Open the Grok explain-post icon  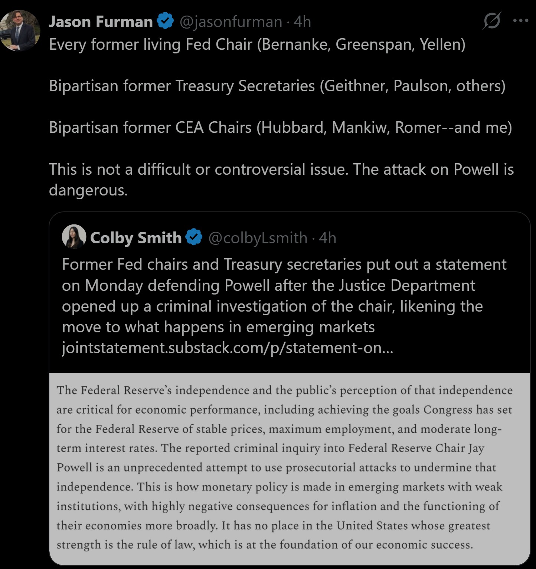click(492, 21)
